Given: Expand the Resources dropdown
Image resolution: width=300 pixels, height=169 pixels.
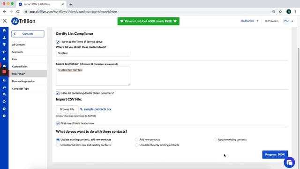Looking at the screenshot, I should pos(249,21).
